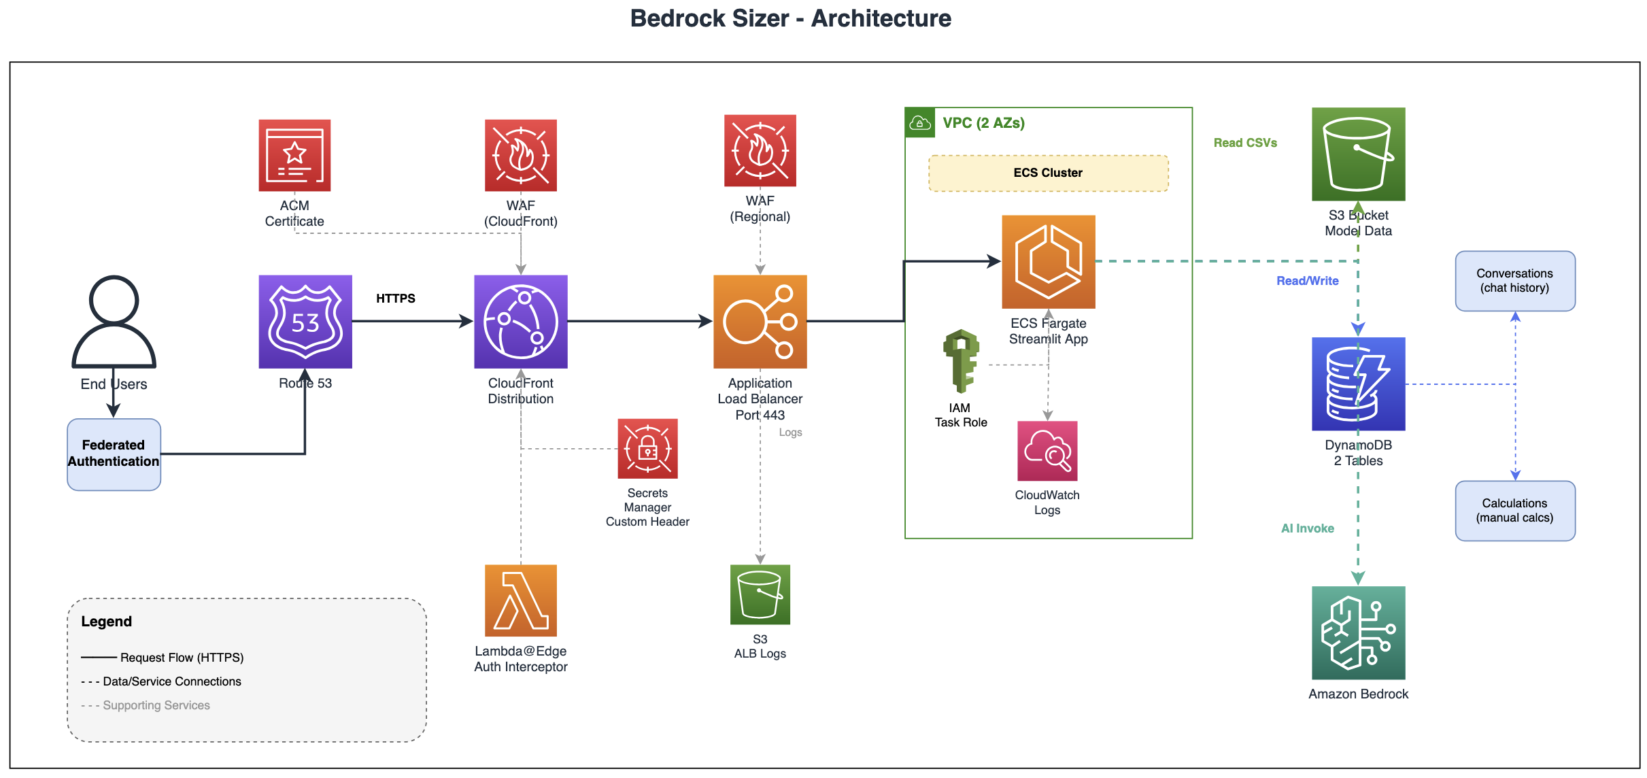
Task: Click the Application Load Balancer icon
Action: (x=760, y=322)
